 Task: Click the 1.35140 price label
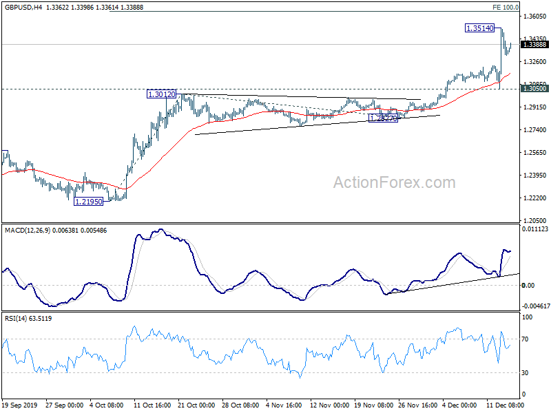coord(479,28)
